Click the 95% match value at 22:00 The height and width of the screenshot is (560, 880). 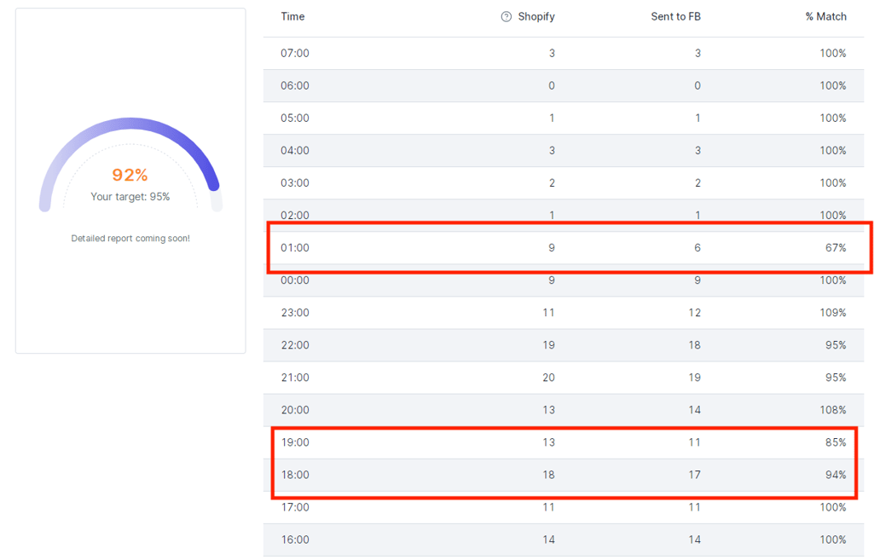(836, 345)
